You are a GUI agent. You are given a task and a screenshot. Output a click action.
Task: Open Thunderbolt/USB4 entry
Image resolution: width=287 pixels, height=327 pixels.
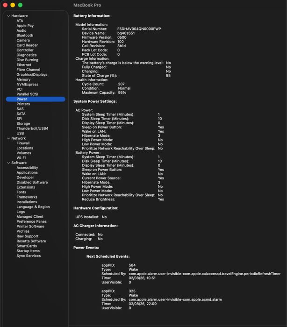[32, 128]
